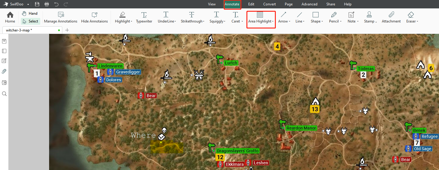Screen dimensions: 439x170
Task: Open the Edit menu
Action: tap(251, 4)
